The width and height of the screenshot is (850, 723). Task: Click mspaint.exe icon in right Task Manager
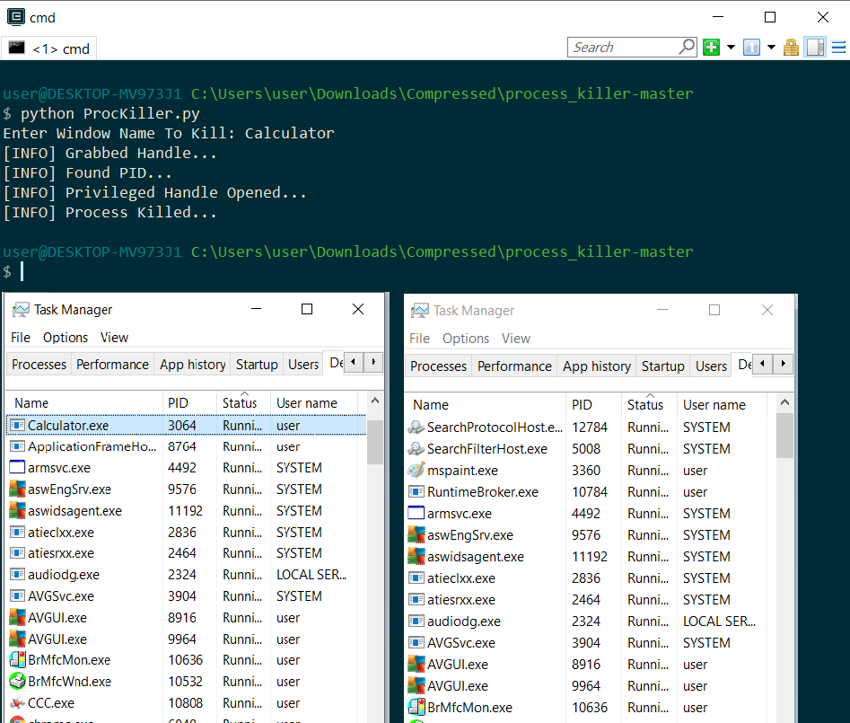click(416, 471)
